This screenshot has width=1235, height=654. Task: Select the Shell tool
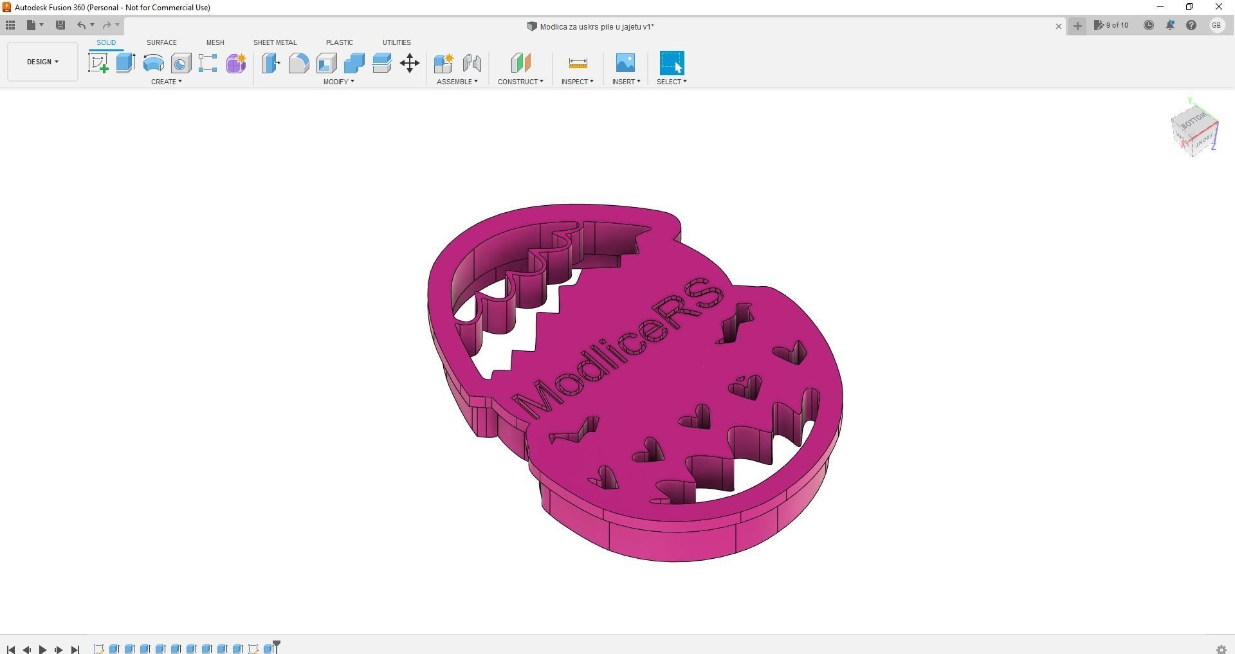326,63
